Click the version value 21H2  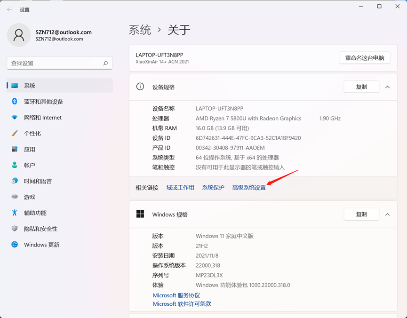point(202,246)
